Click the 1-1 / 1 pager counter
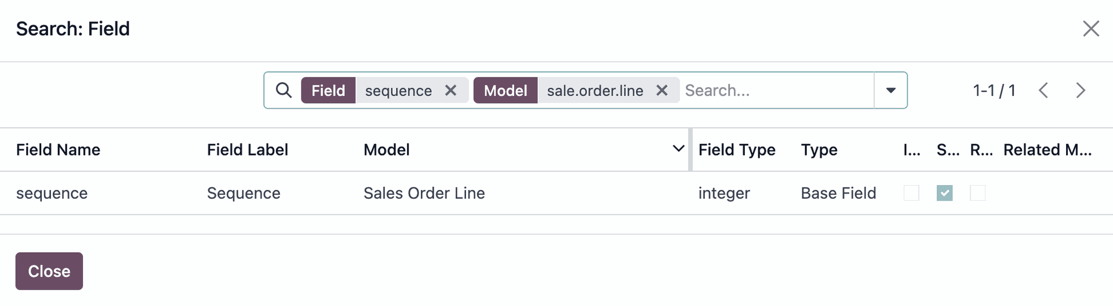Screen dimensions: 1113x306 coord(994,90)
